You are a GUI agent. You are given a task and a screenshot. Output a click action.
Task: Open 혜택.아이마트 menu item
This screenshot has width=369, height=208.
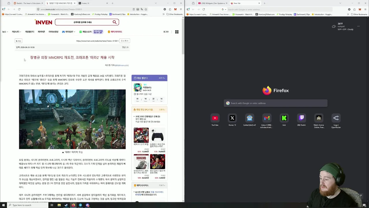(x=115, y=32)
